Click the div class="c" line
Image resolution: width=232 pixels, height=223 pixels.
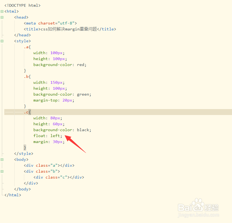point(59,177)
